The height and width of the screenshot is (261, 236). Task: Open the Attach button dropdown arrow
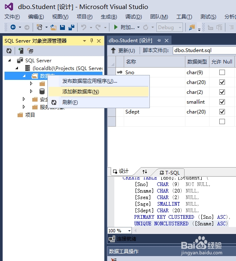click(138, 27)
